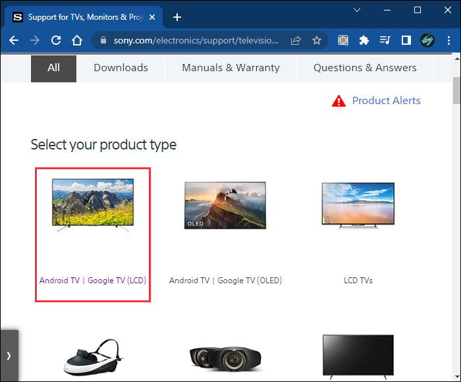Open the LCD TVs link
This screenshot has height=382, width=461.
coord(358,281)
